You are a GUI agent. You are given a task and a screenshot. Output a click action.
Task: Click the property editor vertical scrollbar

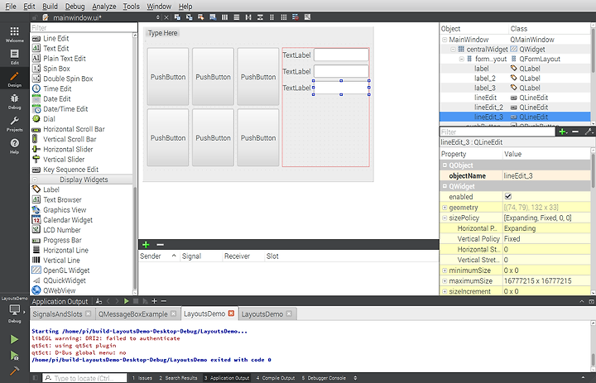point(593,171)
